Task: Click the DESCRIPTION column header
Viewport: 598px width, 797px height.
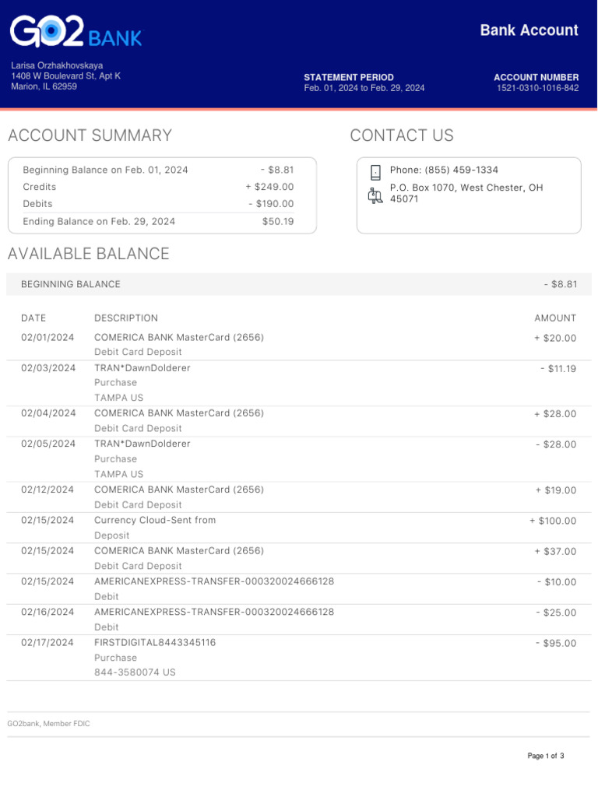Action: click(x=126, y=318)
